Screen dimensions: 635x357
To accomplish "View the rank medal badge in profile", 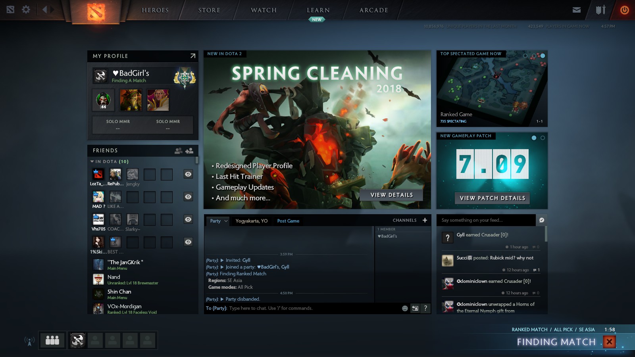I will [185, 77].
